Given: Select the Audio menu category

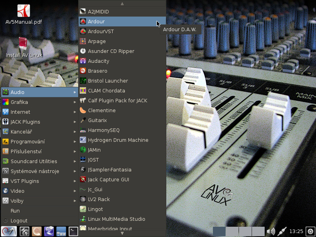Looking at the screenshot, I should [x=39, y=92].
